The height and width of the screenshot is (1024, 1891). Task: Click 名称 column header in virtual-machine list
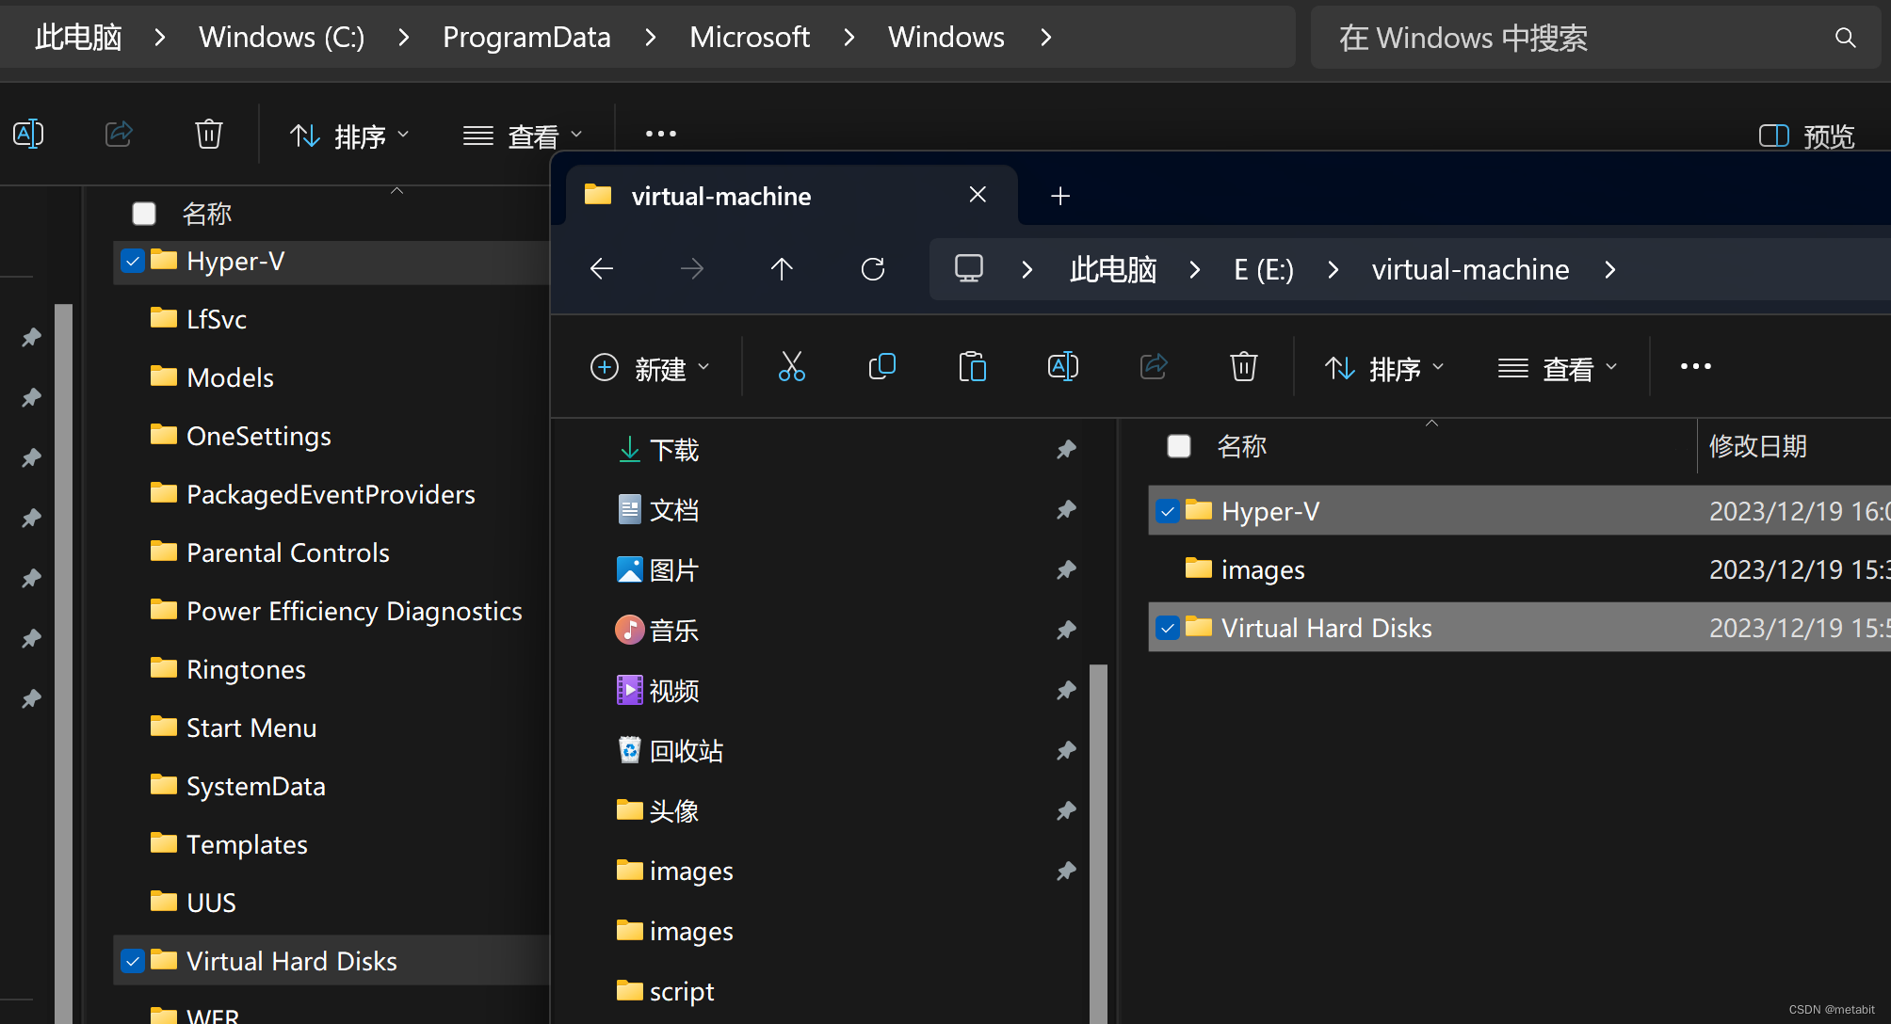coord(1242,446)
